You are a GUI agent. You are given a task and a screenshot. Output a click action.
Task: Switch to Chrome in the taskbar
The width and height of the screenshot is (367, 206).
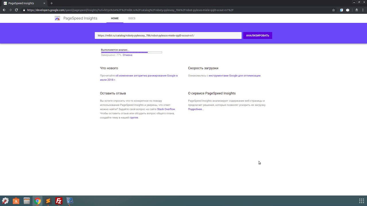[x=38, y=201]
